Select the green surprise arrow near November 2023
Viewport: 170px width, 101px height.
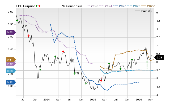click(40, 70)
